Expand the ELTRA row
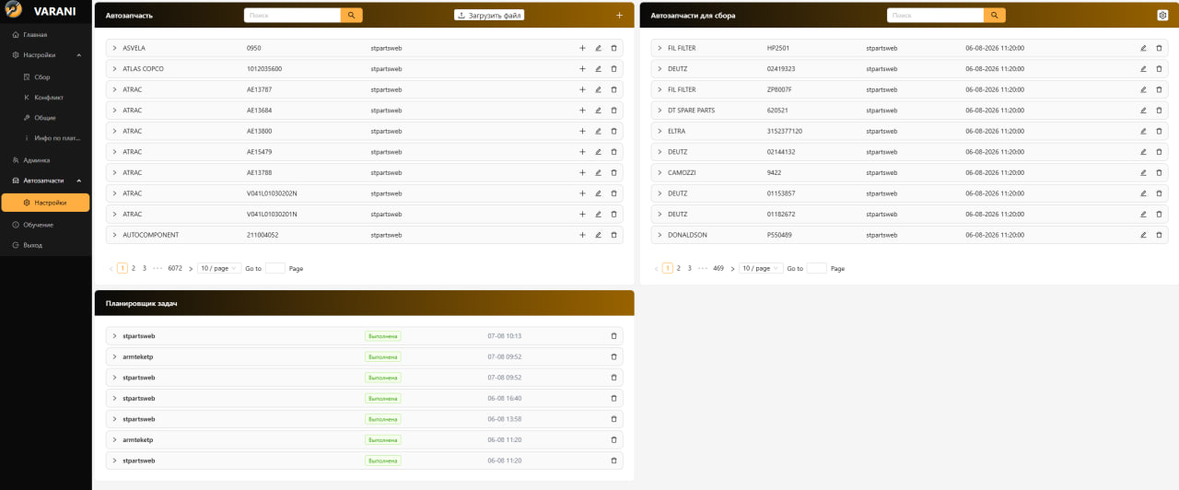Screen dimensions: 1179x490 coord(660,131)
